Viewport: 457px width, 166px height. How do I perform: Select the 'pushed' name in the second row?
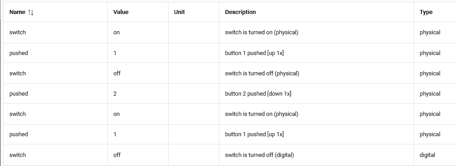(18, 53)
